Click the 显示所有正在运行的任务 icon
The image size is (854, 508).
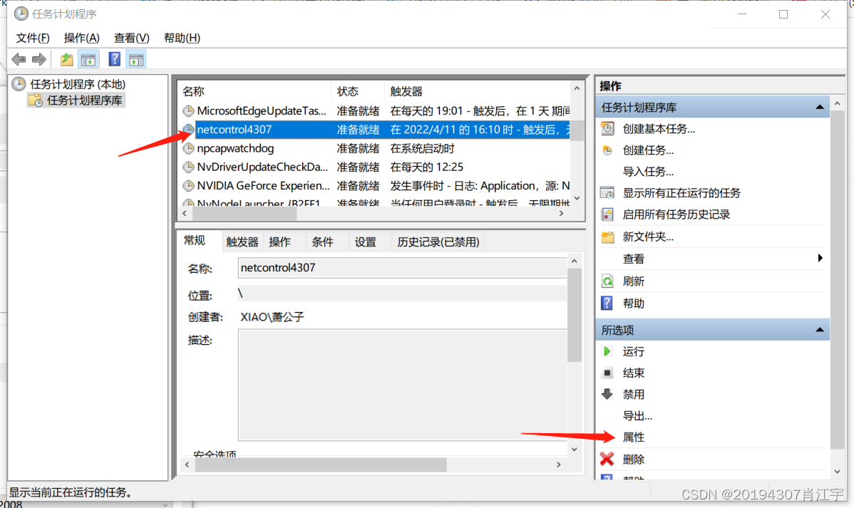click(607, 193)
